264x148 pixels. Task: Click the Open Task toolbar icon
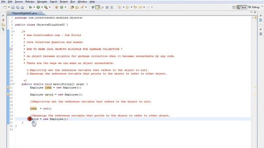[77, 7]
